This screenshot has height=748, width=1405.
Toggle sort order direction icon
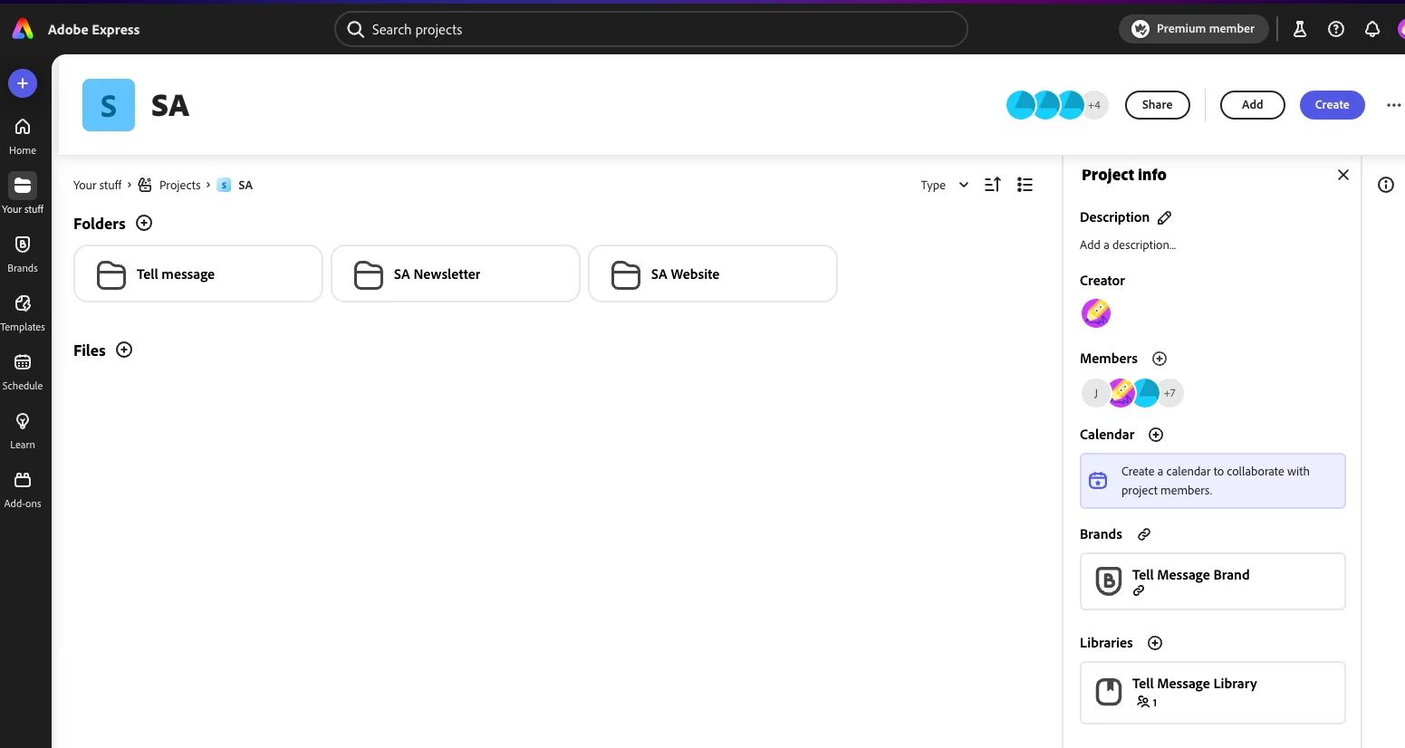point(993,185)
